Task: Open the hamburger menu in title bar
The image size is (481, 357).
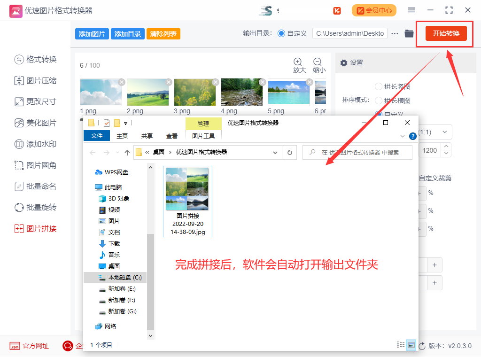Action: tap(411, 10)
